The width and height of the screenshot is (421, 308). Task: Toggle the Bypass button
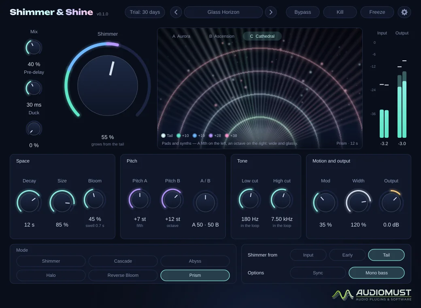point(303,12)
